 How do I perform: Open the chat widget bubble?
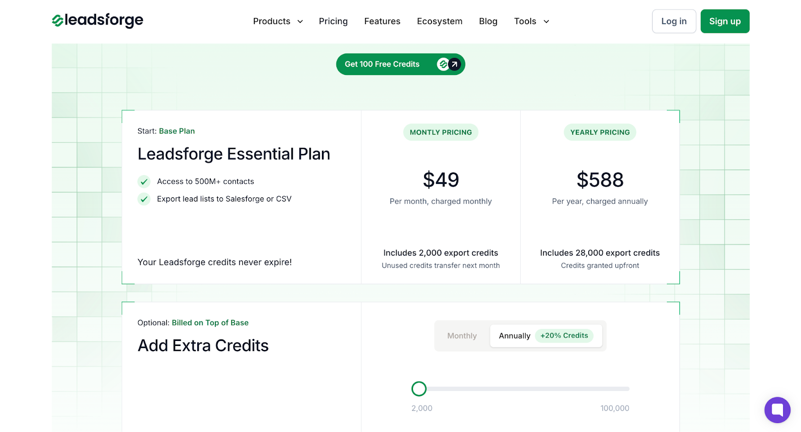coord(777,410)
